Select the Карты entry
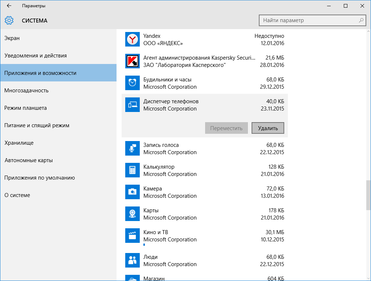The width and height of the screenshot is (371, 281). click(205, 214)
